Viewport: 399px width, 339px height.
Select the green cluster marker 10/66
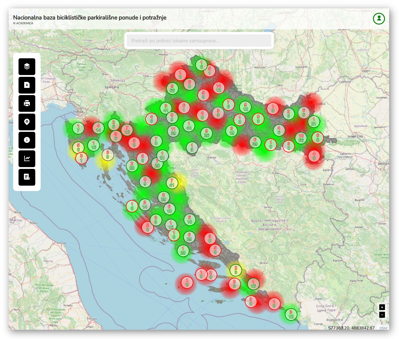click(301, 138)
